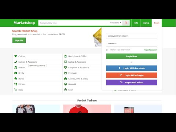
Task: Click the Kitchen utensils icon
Action: tap(15, 84)
